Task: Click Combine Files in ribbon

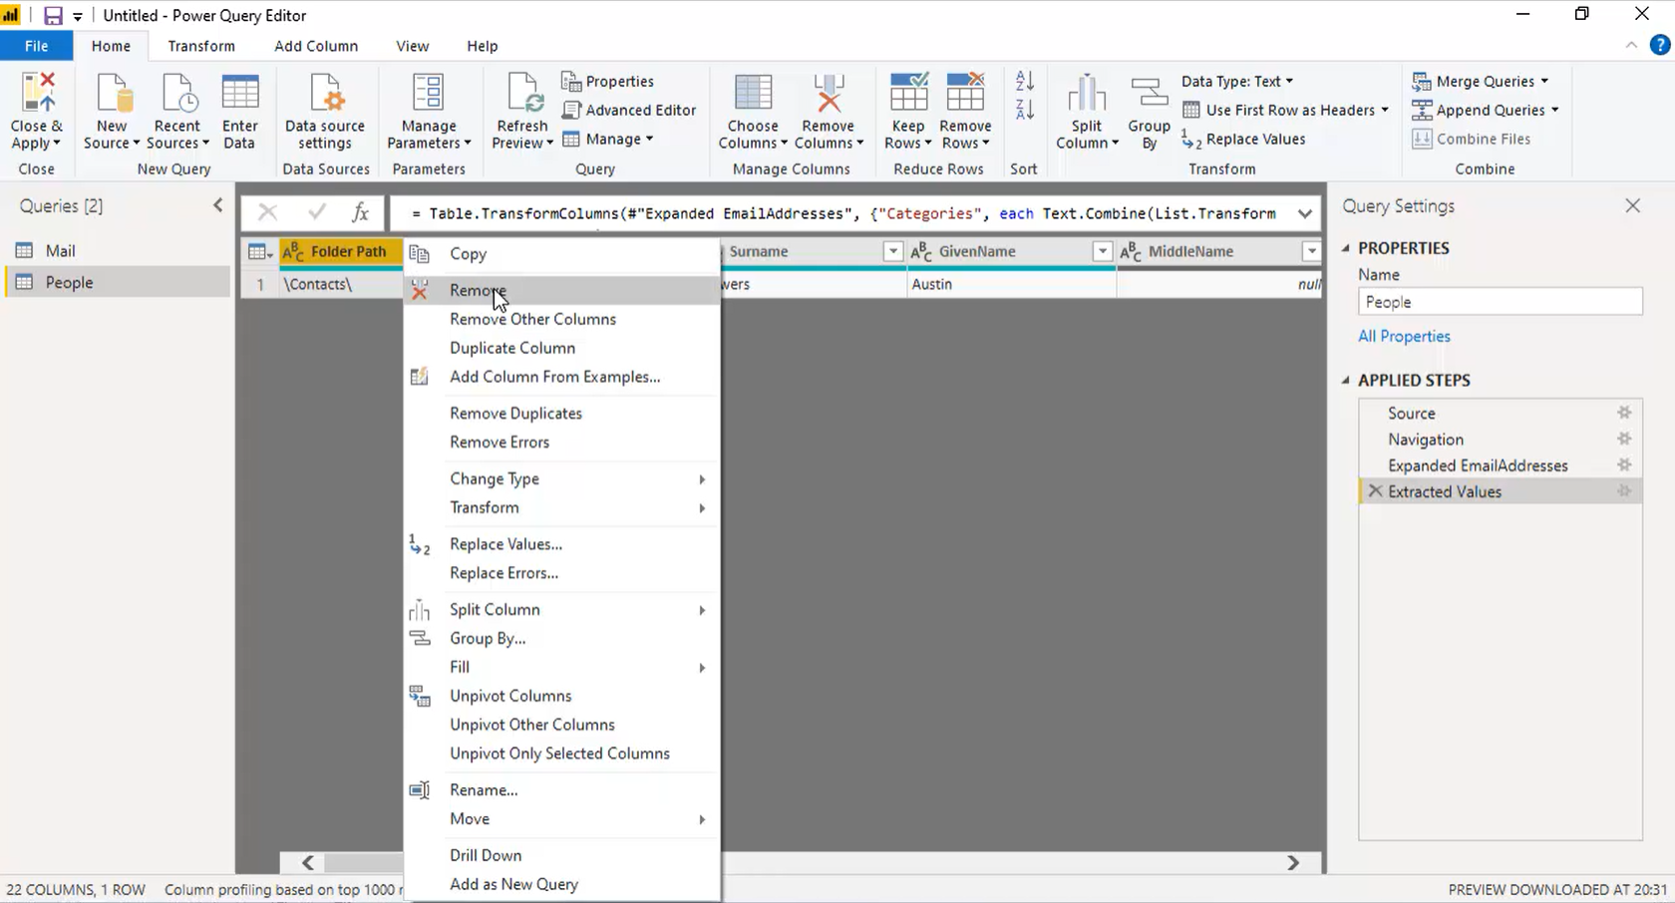Action: pos(1472,140)
